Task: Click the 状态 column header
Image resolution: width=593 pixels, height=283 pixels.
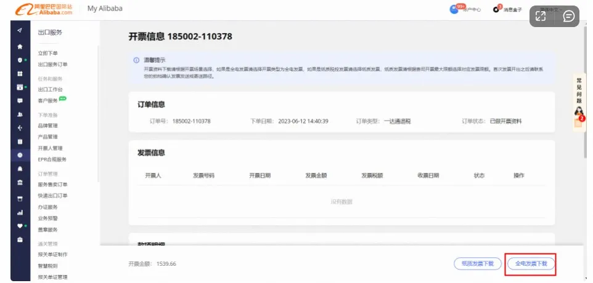Action: [479, 175]
